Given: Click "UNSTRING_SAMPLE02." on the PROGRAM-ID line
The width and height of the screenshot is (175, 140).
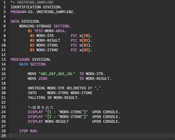Looking at the screenshot, I should (x=55, y=12).
